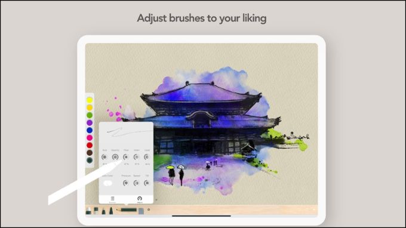Image resolution: width=406 pixels, height=228 pixels.
Task: Pick the orange color swatch
Action: tap(90, 107)
